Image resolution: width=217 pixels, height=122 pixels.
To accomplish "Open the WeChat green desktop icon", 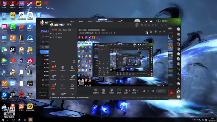I will (x=4, y=50).
